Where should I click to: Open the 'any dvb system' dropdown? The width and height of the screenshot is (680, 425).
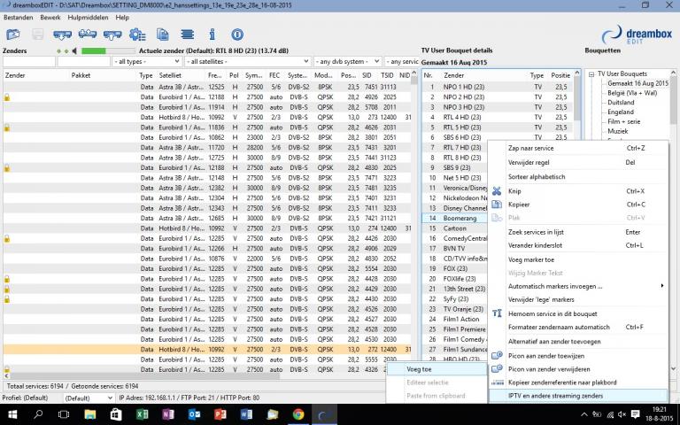(x=347, y=62)
